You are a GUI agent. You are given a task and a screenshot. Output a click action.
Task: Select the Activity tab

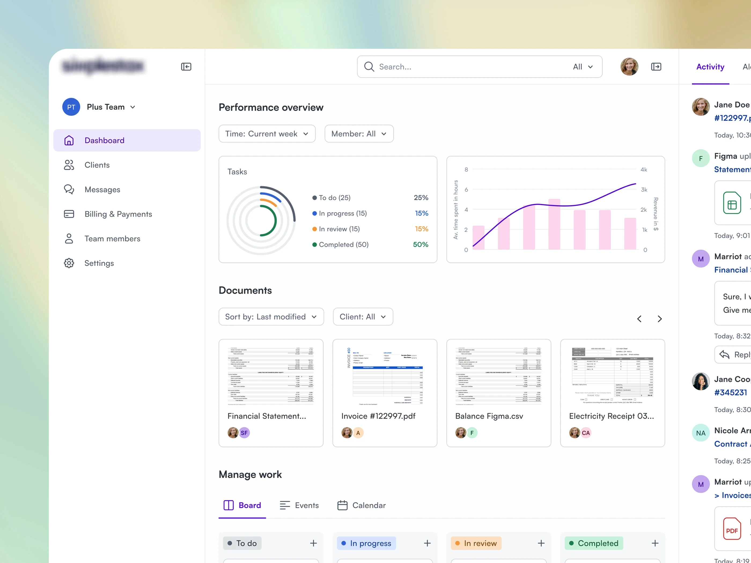click(x=710, y=66)
